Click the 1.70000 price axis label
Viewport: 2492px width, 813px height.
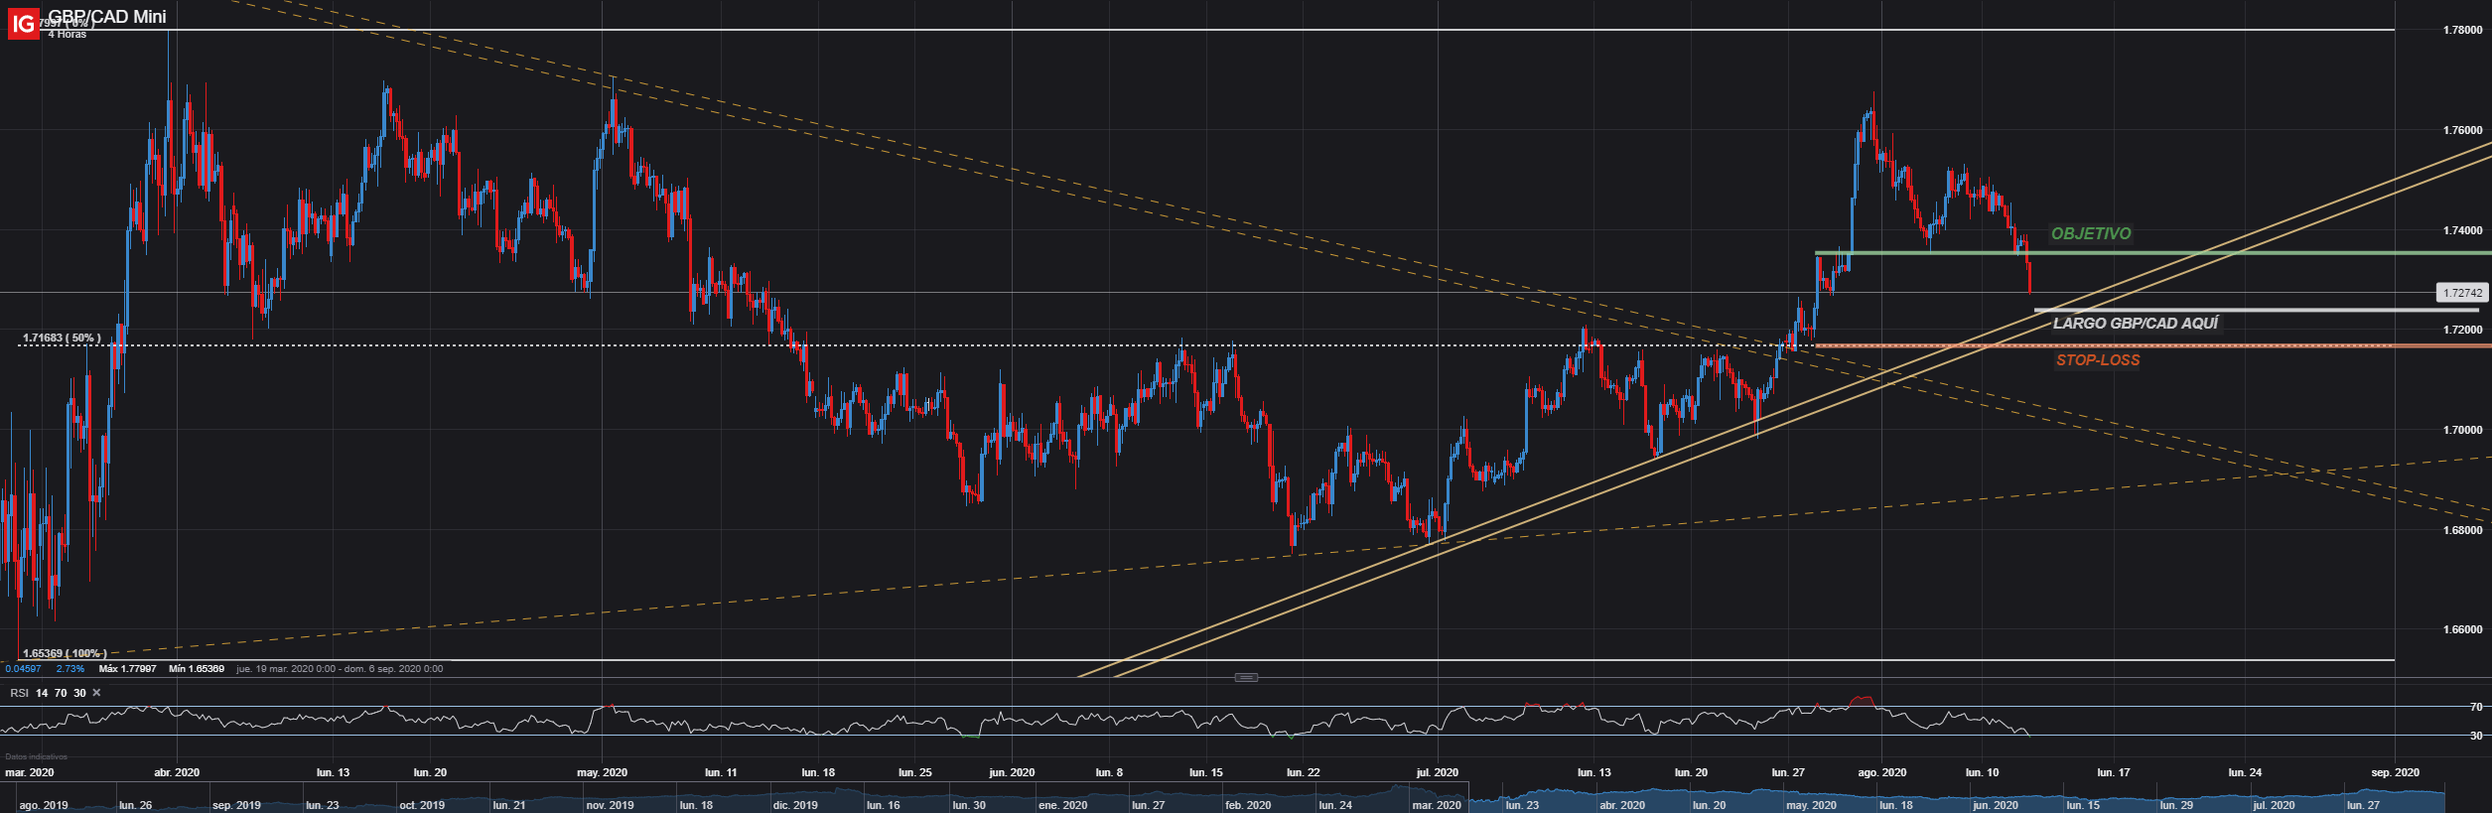(x=2462, y=430)
